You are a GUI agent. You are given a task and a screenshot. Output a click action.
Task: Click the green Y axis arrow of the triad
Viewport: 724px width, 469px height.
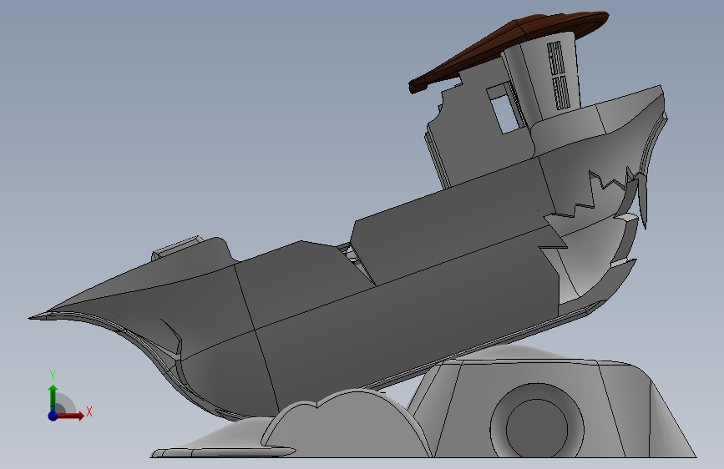53,397
